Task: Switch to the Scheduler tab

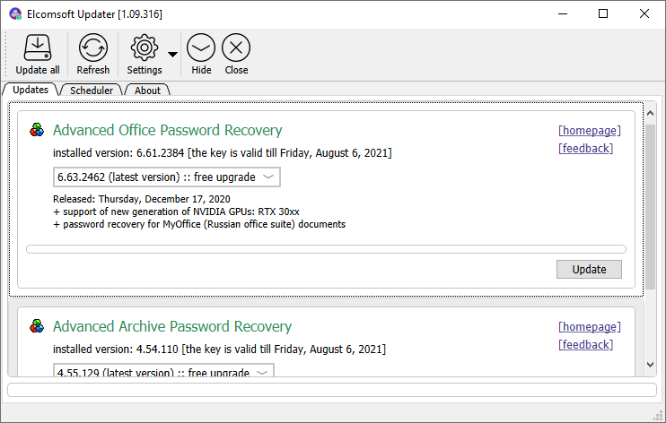Action: tap(92, 91)
